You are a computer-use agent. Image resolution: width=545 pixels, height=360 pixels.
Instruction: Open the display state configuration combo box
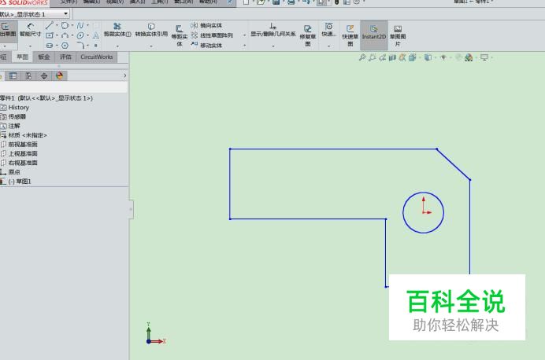click(35, 14)
